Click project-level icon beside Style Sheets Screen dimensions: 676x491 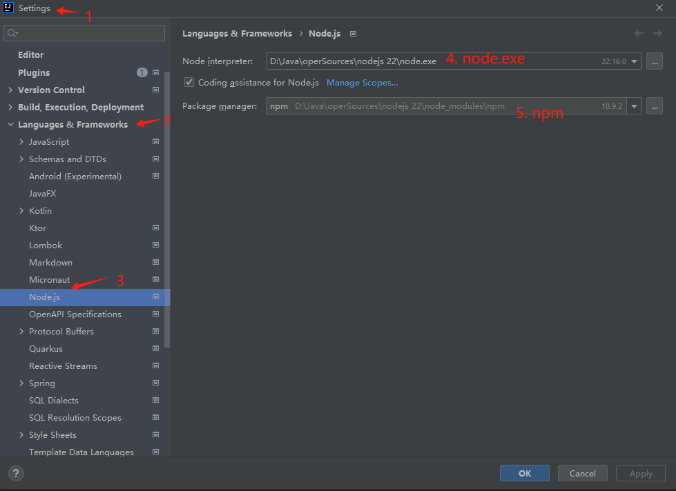(x=155, y=434)
